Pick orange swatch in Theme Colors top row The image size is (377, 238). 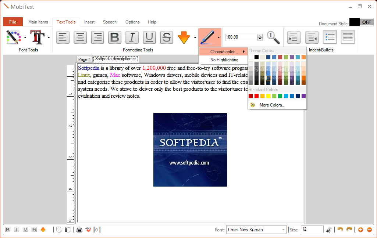pyautogui.click(x=304, y=57)
